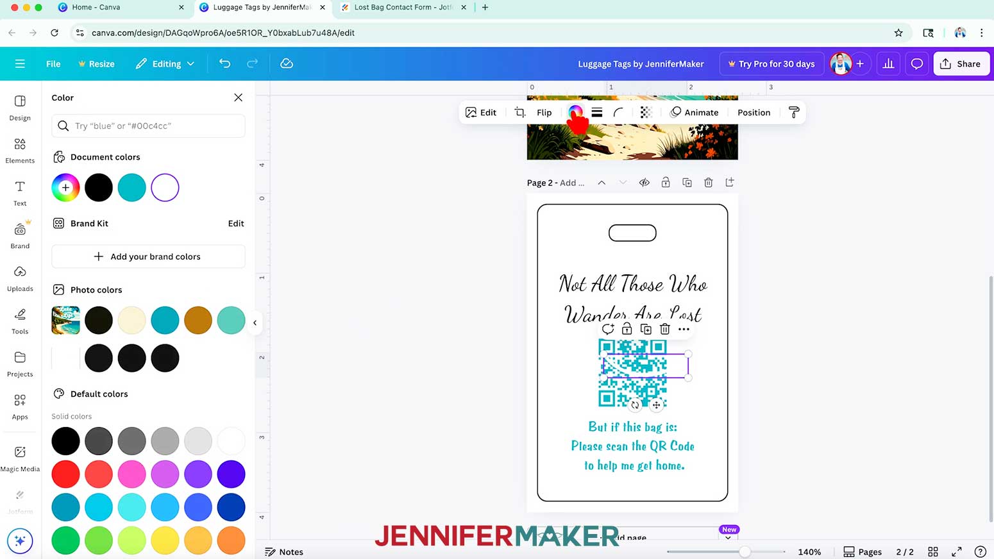Pick the red default solid color
994x559 pixels.
pos(65,474)
